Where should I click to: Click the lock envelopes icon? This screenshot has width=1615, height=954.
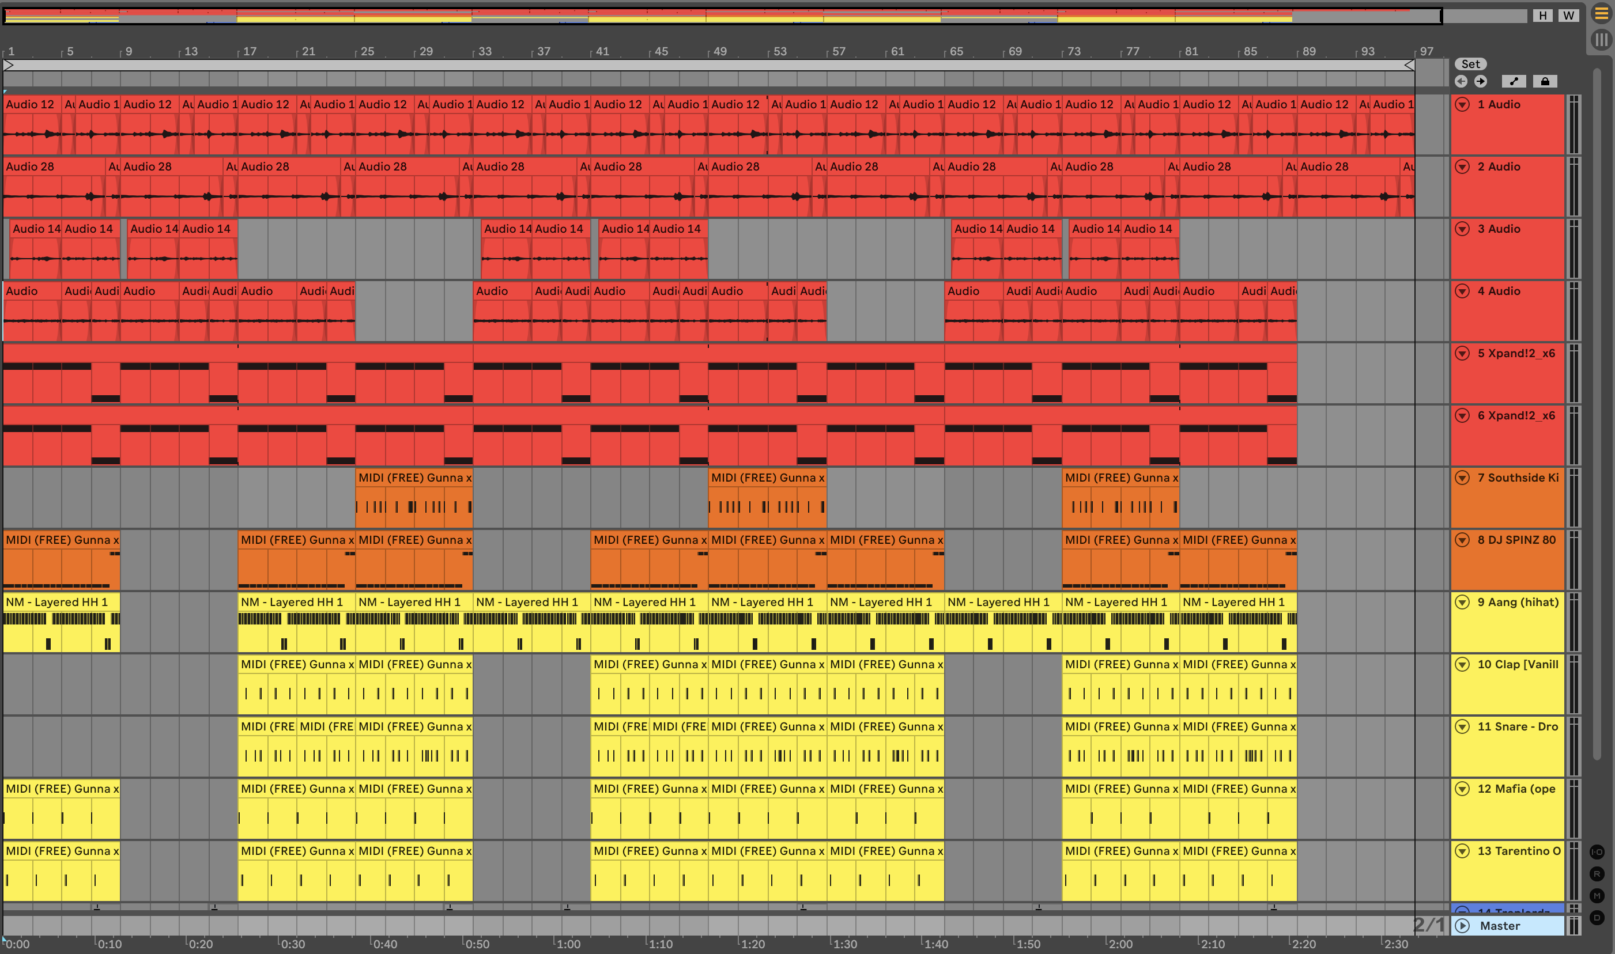click(1545, 81)
